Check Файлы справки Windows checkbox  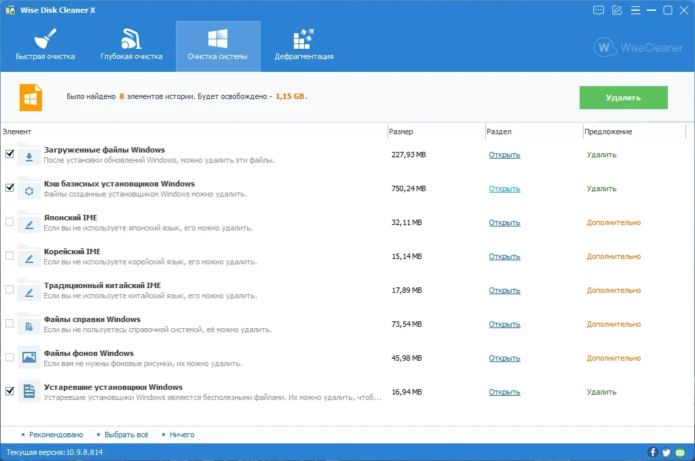(x=10, y=323)
